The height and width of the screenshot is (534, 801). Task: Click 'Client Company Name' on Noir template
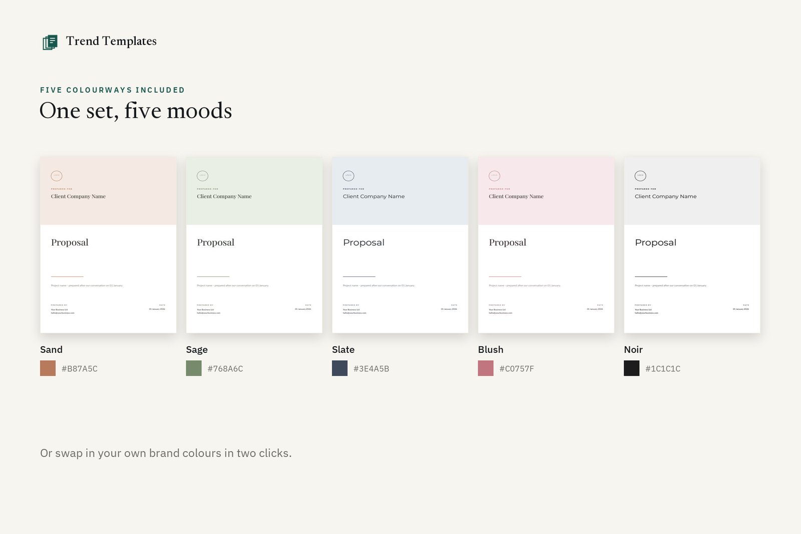click(x=666, y=197)
